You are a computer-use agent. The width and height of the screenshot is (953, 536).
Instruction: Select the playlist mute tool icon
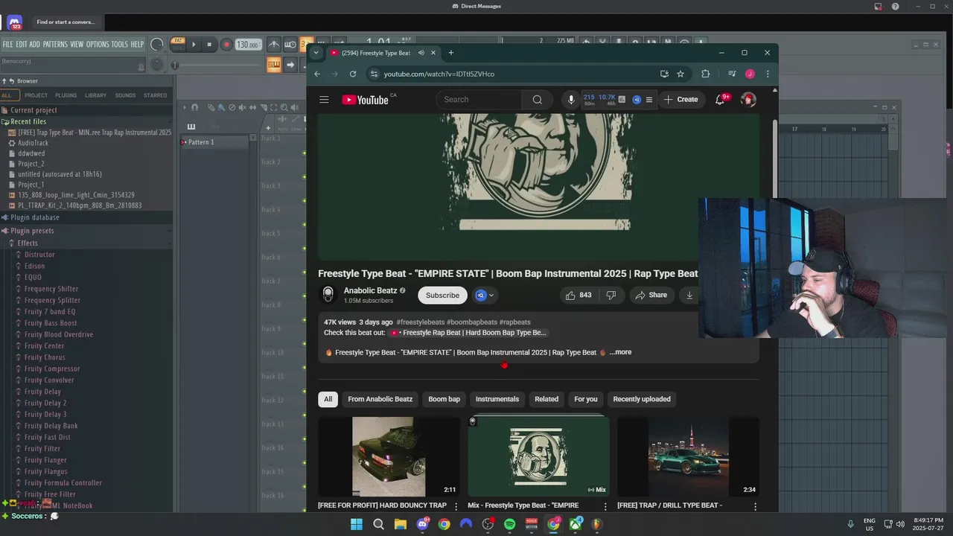[242, 108]
